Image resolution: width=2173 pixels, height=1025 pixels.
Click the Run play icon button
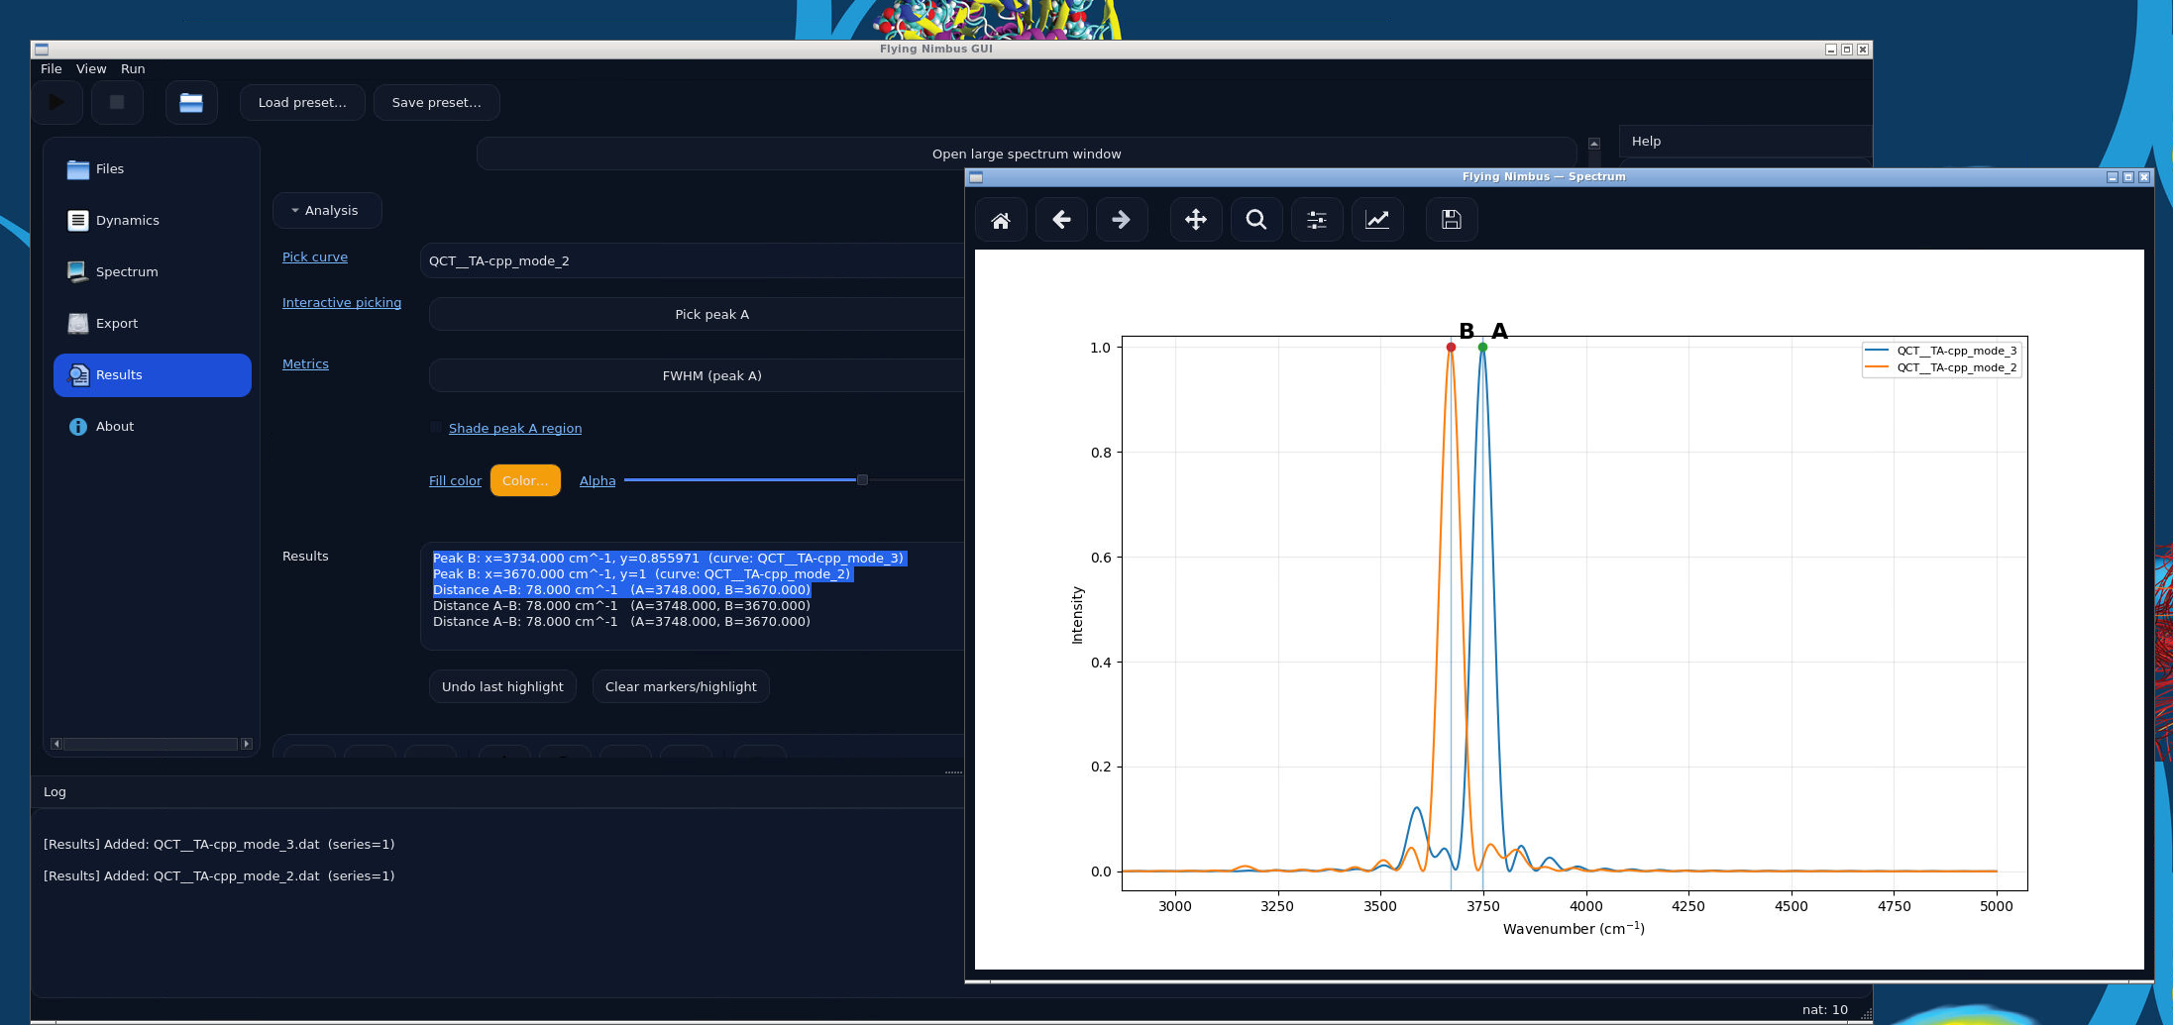[56, 102]
